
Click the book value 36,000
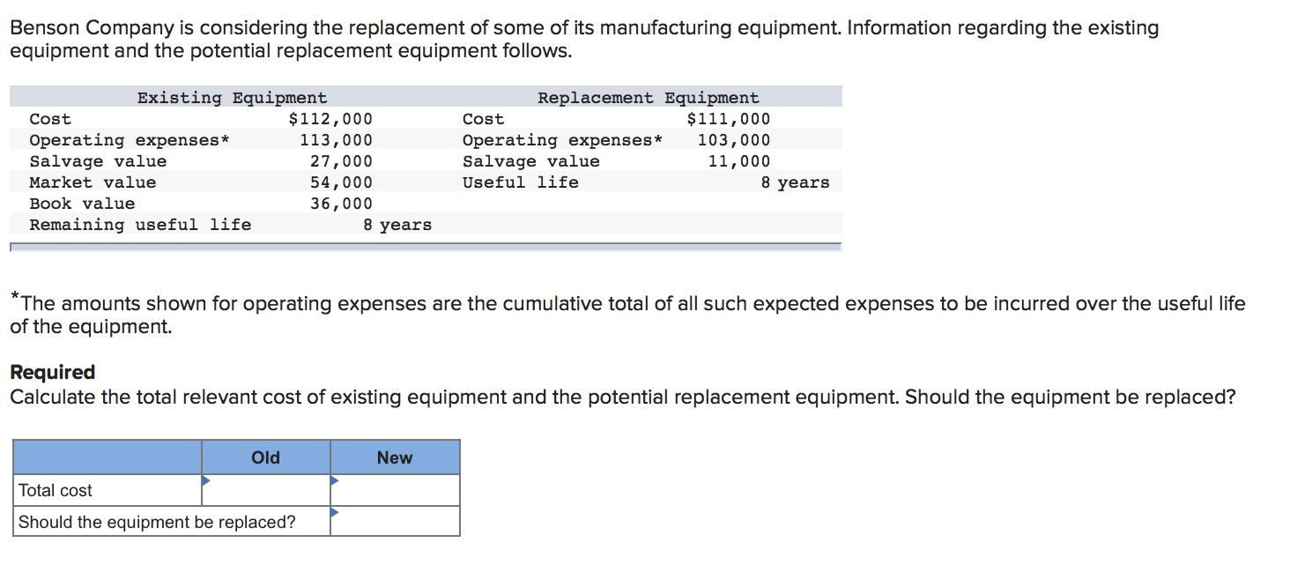tap(341, 204)
